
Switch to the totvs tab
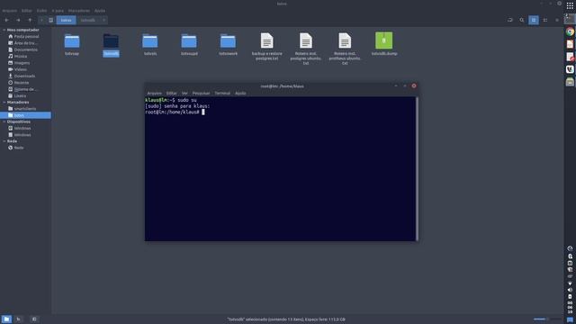click(x=66, y=20)
